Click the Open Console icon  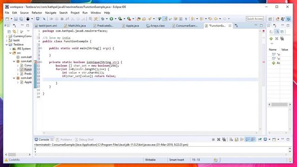(x=274, y=140)
